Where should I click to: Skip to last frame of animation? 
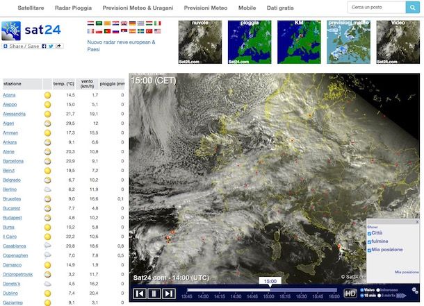point(169,294)
